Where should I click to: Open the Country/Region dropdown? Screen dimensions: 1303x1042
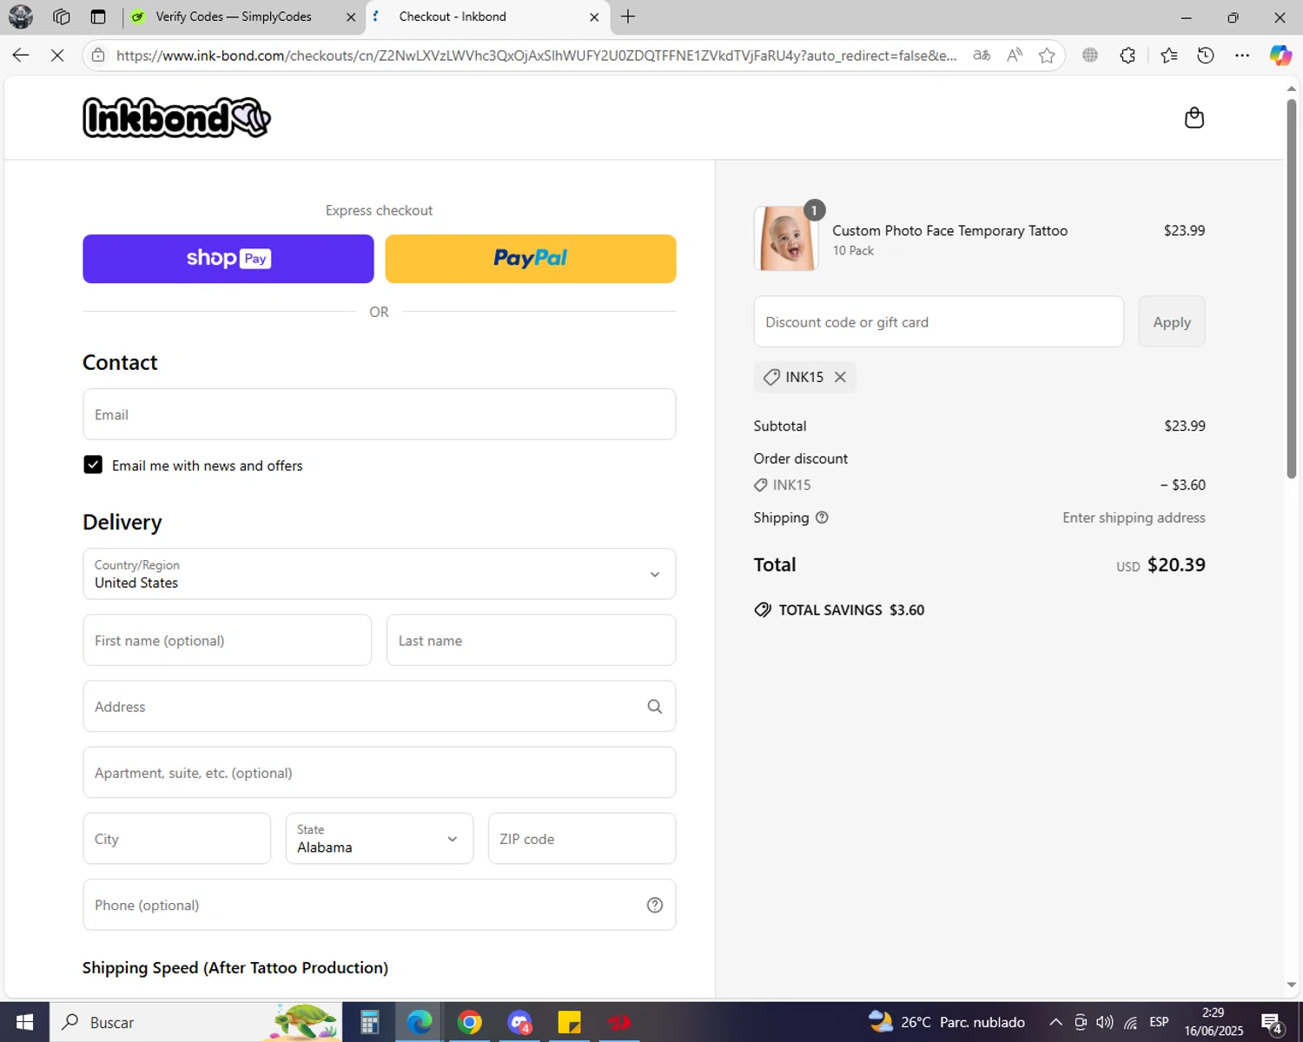(379, 574)
